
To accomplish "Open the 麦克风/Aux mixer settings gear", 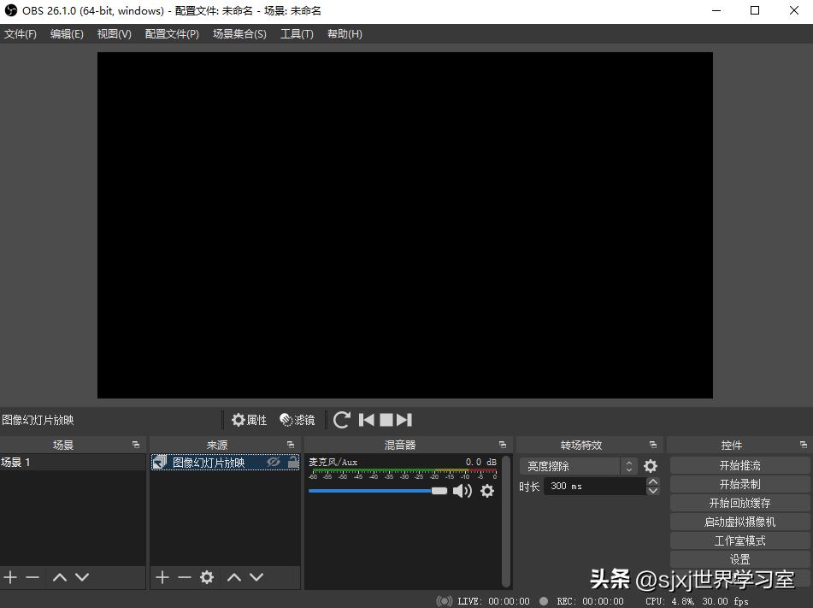I will [x=486, y=491].
